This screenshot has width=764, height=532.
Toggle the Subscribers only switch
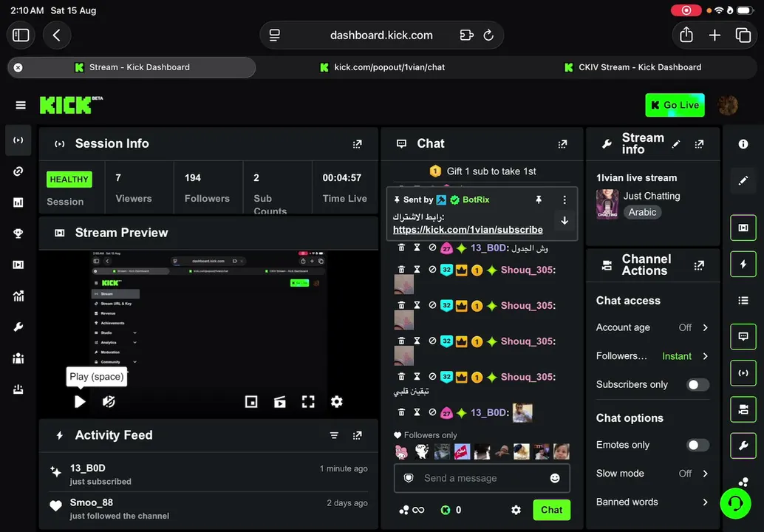[x=698, y=384]
